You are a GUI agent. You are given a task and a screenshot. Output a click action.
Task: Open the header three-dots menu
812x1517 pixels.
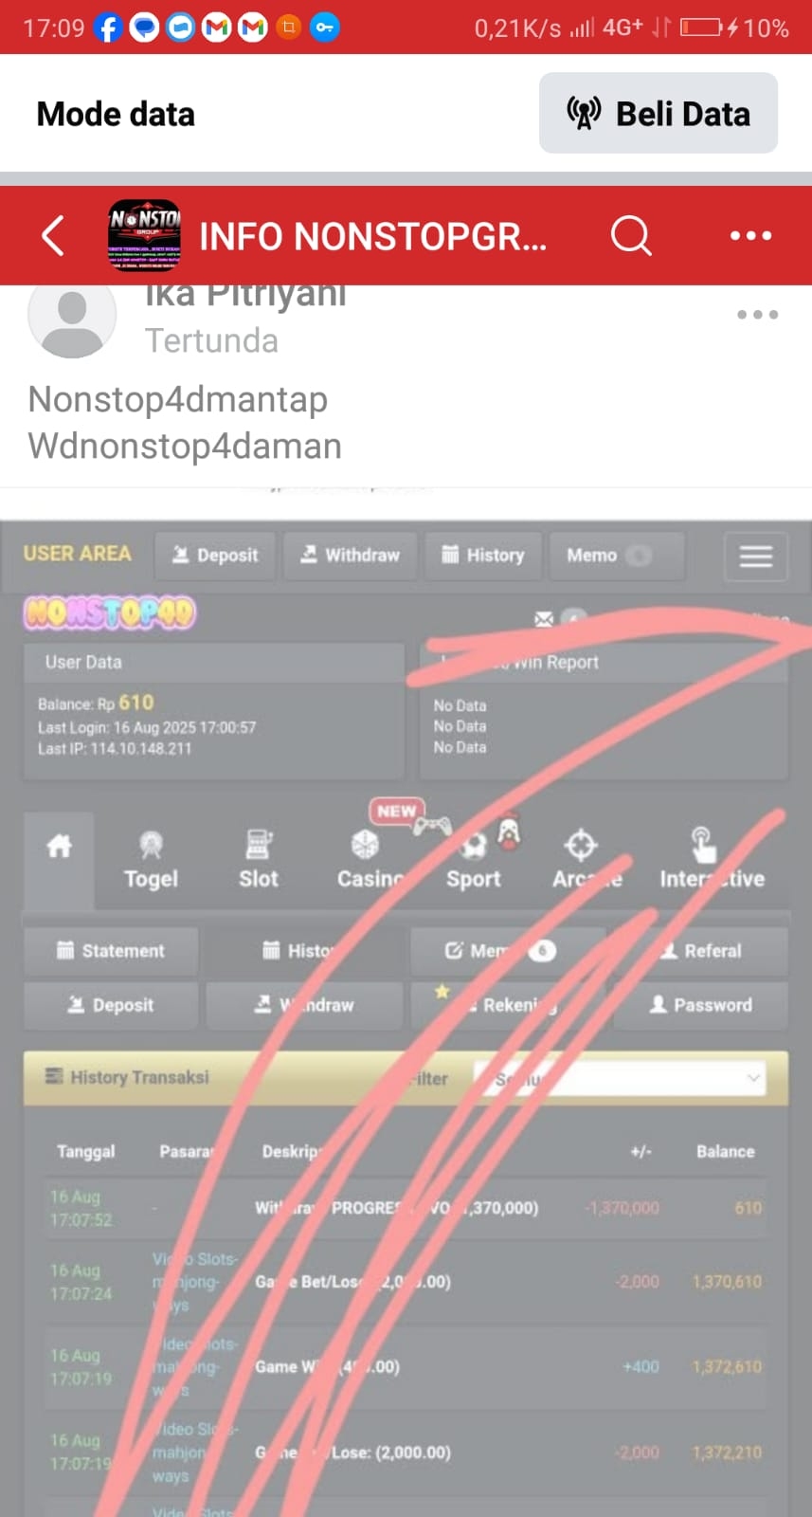click(x=750, y=235)
